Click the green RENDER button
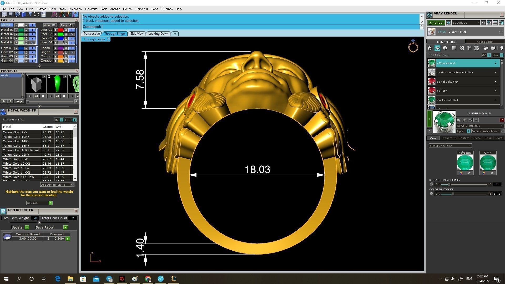The width and height of the screenshot is (505, 284). point(436,23)
